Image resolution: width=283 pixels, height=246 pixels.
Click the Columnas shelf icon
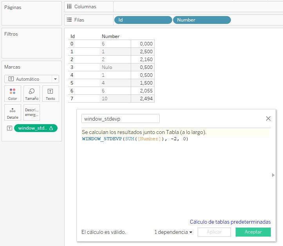pyautogui.click(x=69, y=7)
